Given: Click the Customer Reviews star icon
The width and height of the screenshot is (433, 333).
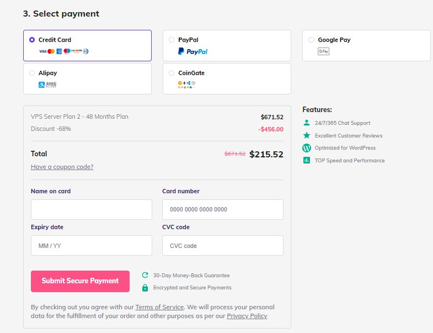Looking at the screenshot, I should 307,135.
